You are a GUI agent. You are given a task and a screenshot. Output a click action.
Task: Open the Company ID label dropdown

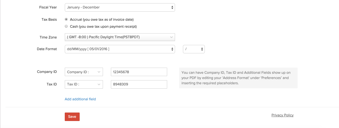point(84,72)
